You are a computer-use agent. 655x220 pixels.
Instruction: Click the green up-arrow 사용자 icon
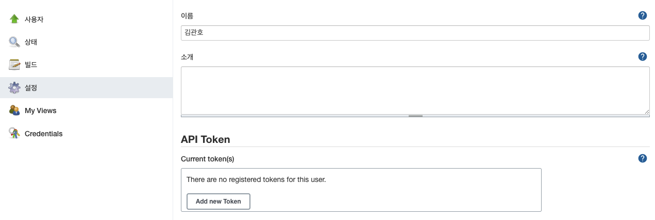point(14,20)
